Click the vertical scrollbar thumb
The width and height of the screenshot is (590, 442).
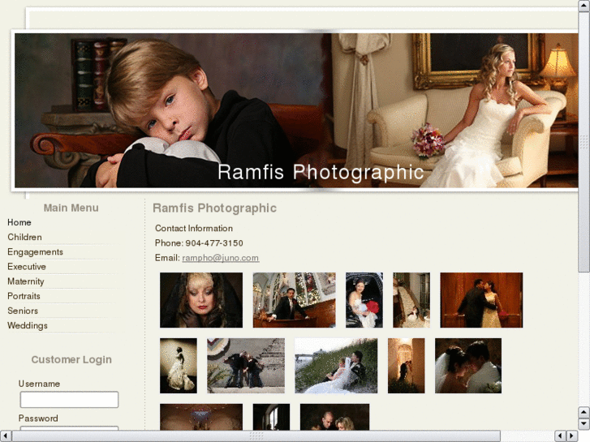(x=584, y=141)
